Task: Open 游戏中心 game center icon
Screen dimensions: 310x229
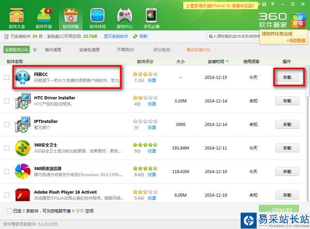Action: tap(125, 19)
